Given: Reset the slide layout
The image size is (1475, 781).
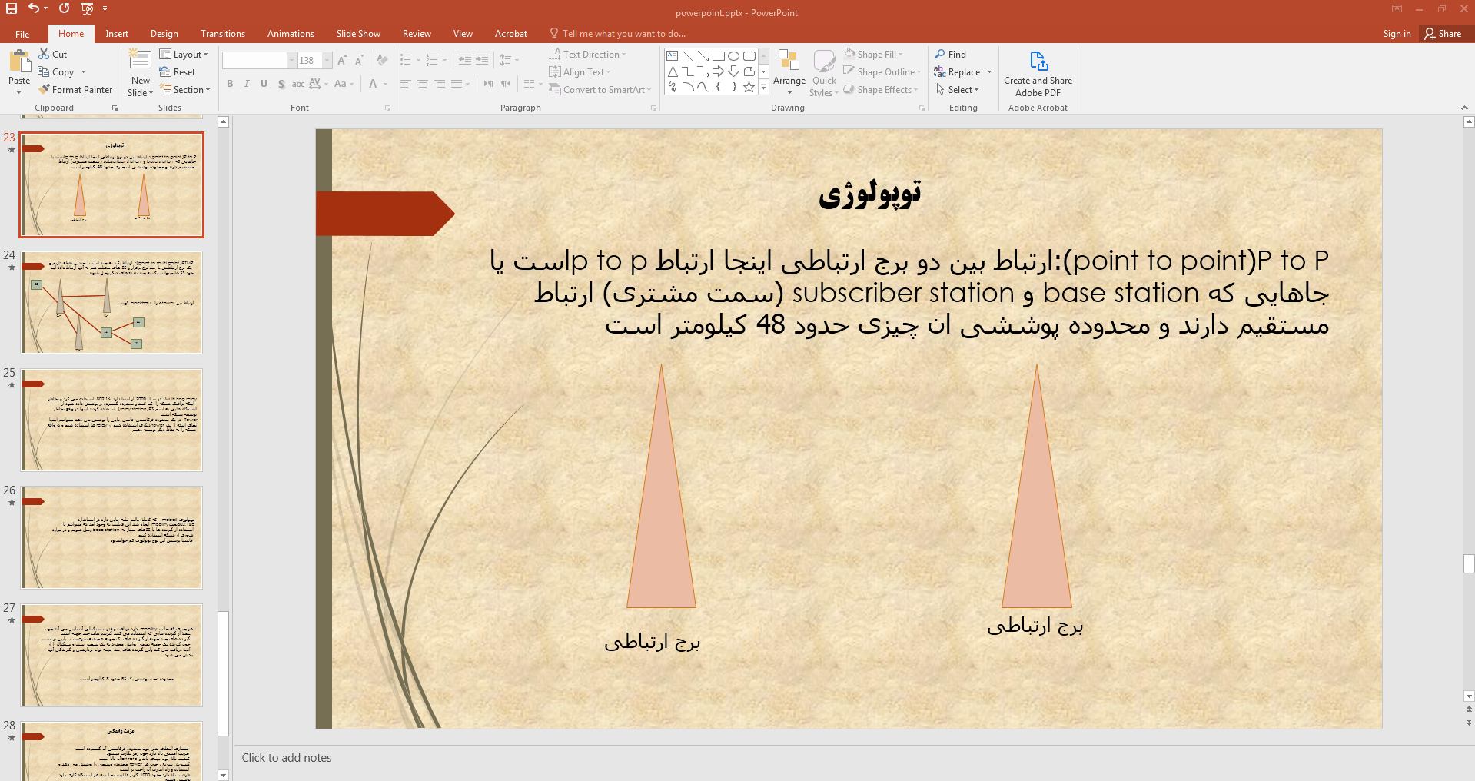Looking at the screenshot, I should [178, 72].
